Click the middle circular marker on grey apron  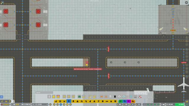125,62
